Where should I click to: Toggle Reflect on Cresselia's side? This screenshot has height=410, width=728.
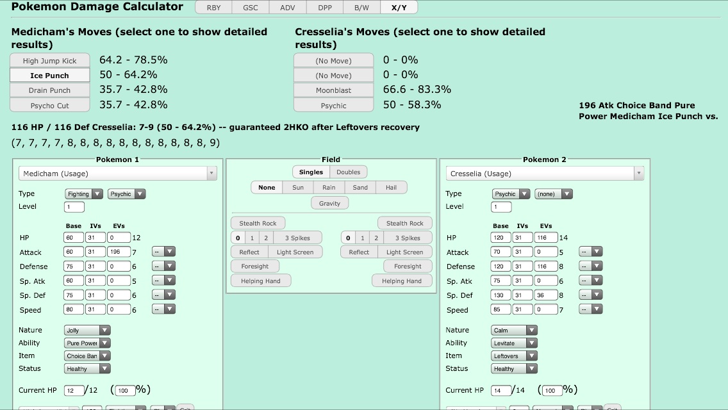click(359, 252)
